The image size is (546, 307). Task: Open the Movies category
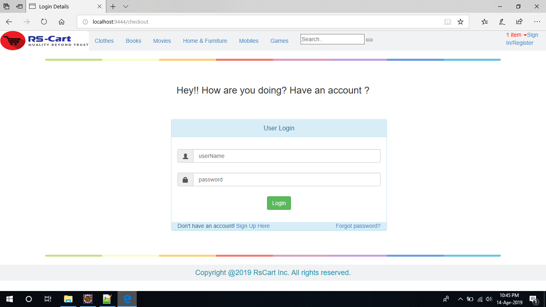pyautogui.click(x=162, y=41)
